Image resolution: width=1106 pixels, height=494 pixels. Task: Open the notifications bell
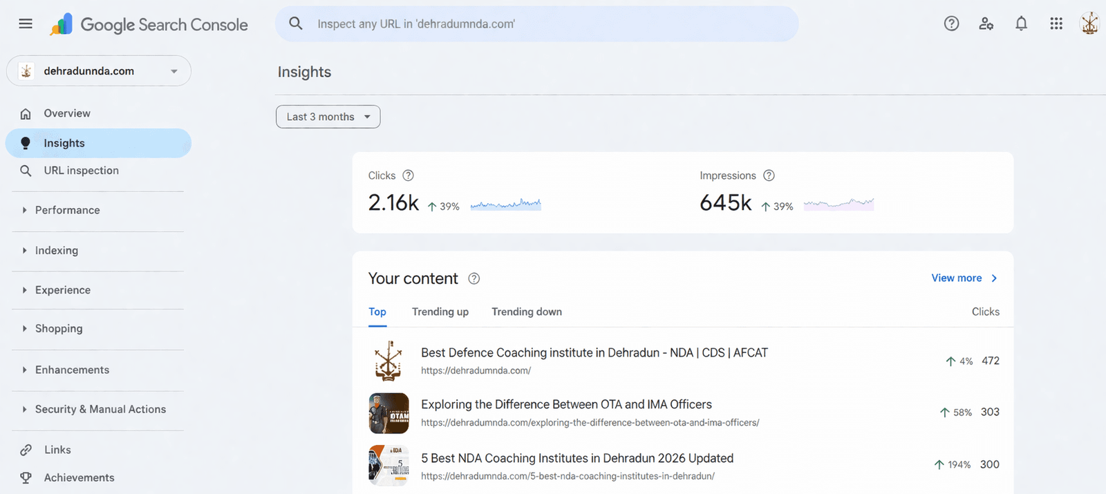coord(1021,24)
